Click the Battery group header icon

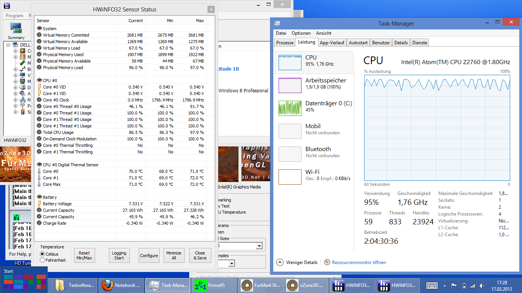pos(39,197)
